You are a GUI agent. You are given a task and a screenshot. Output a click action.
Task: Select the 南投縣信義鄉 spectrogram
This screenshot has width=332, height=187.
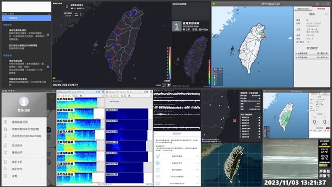click(x=79, y=125)
